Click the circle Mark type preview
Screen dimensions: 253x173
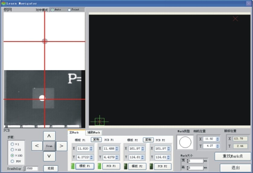pos(185,142)
